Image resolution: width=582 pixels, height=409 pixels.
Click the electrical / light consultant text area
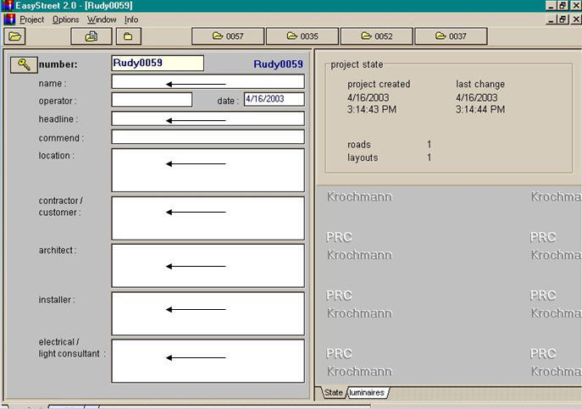click(208, 361)
